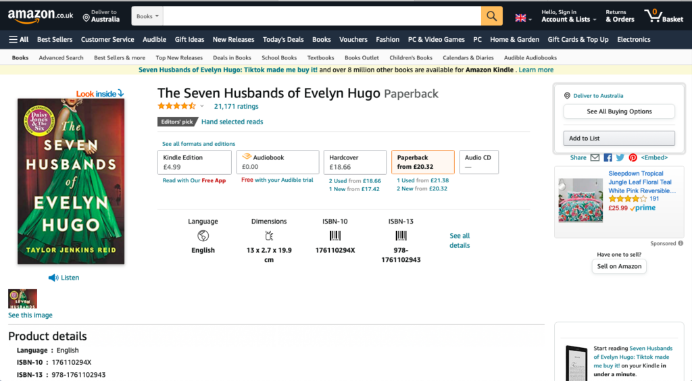Screen dimensions: 692x381
Task: Select the Audio CD format
Action: (479, 162)
